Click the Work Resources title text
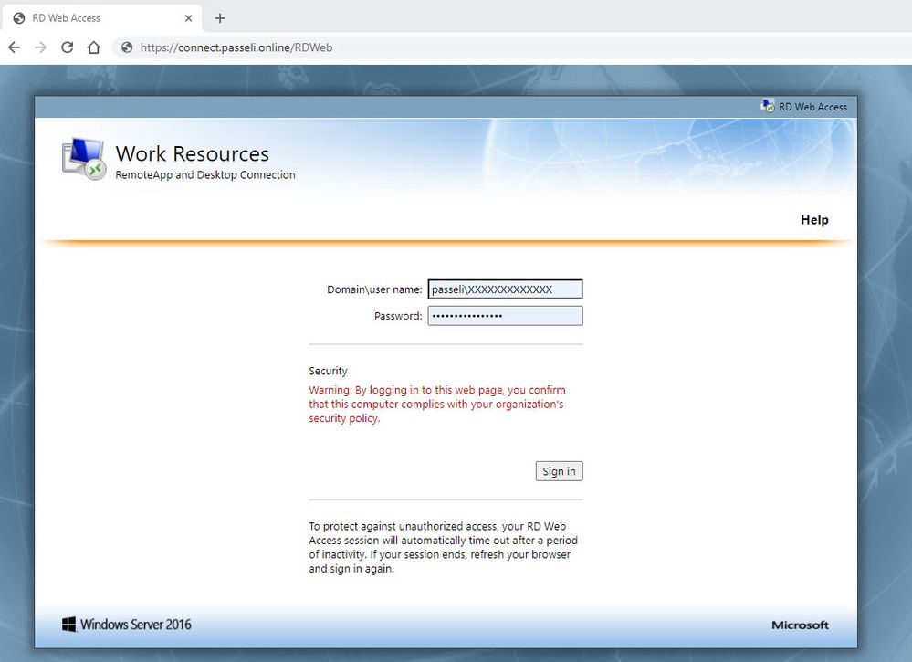Viewport: 912px width, 662px height. [193, 153]
